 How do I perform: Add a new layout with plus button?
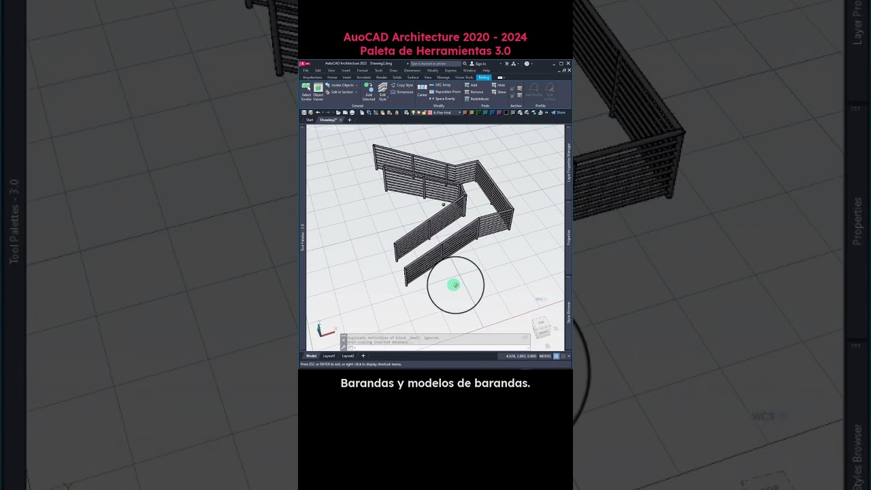click(x=363, y=356)
